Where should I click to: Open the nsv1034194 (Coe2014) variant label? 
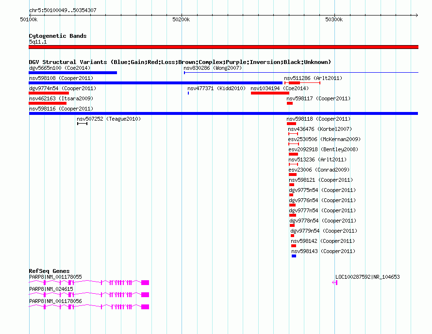[280, 88]
